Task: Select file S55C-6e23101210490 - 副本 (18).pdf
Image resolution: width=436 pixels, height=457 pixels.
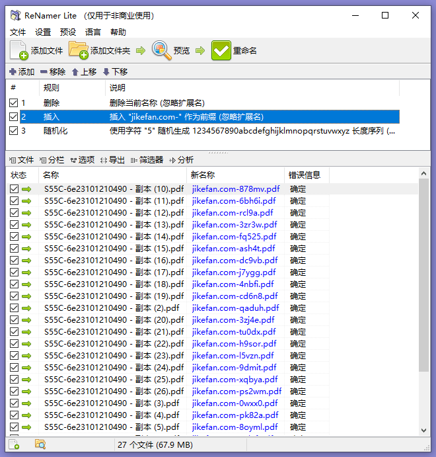Action: click(x=114, y=284)
